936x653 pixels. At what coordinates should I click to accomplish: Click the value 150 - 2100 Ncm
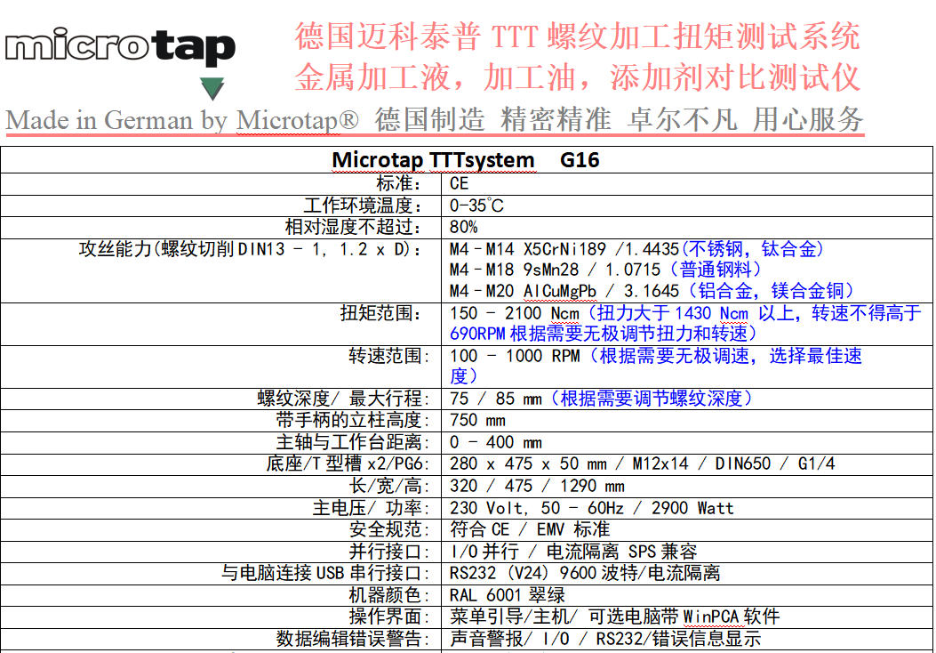515,313
